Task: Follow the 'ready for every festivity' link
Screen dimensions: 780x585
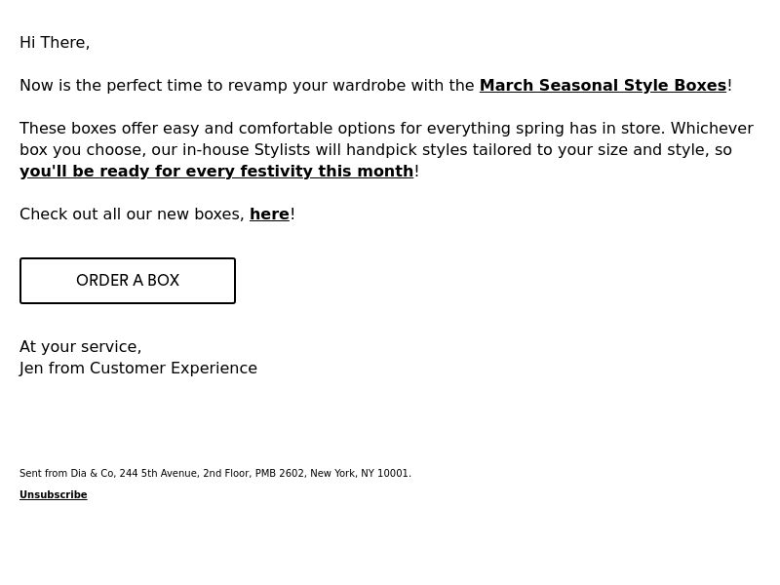Action: (216, 172)
